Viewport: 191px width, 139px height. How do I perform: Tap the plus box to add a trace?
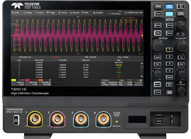click(x=58, y=83)
